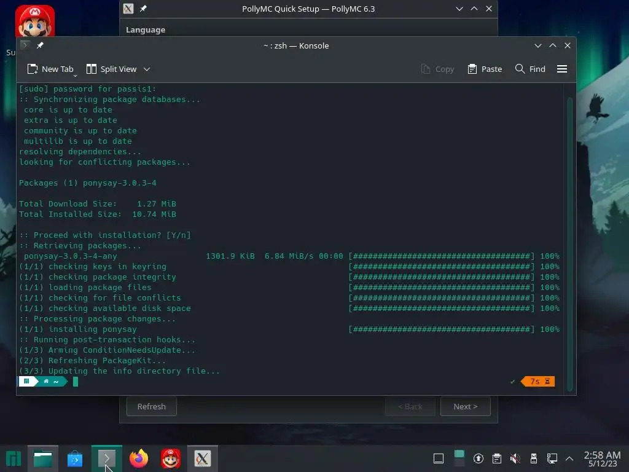
Task: Open the clipboard tray icon
Action: (x=496, y=458)
